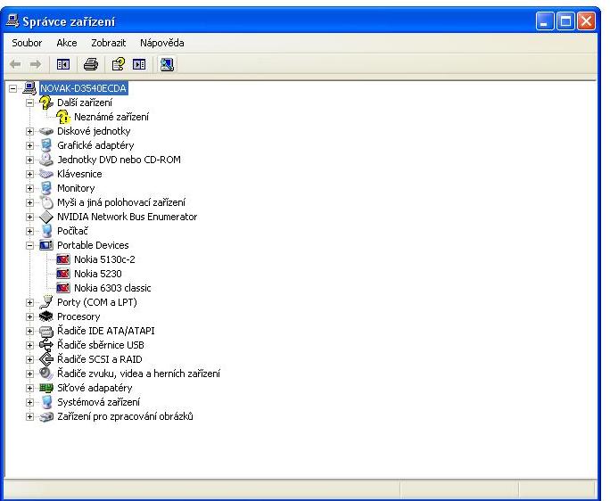610x501 pixels.
Task: Click the Print toolbar icon
Action: (x=91, y=64)
